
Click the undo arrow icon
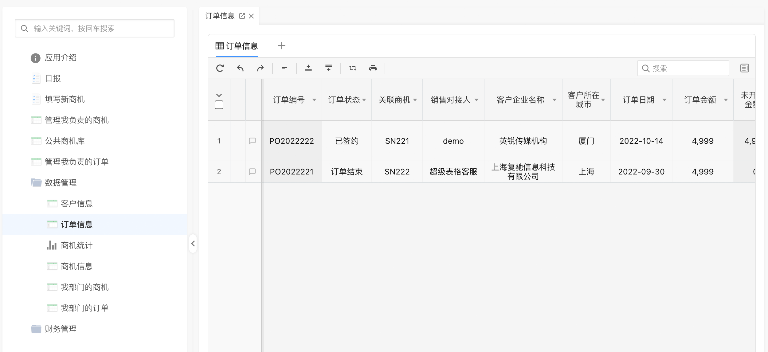coord(240,68)
